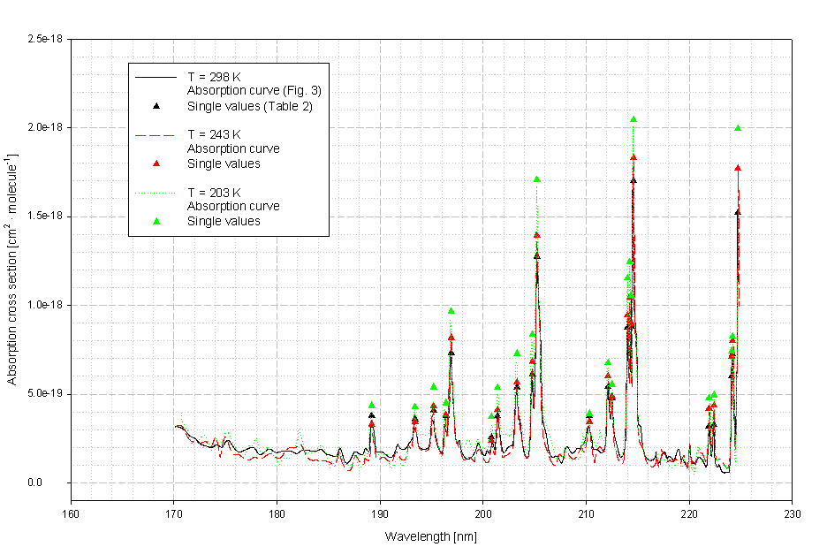Select the green triangle at 2.0e-18 near 225 nm
The width and height of the screenshot is (827, 547).
coord(738,128)
